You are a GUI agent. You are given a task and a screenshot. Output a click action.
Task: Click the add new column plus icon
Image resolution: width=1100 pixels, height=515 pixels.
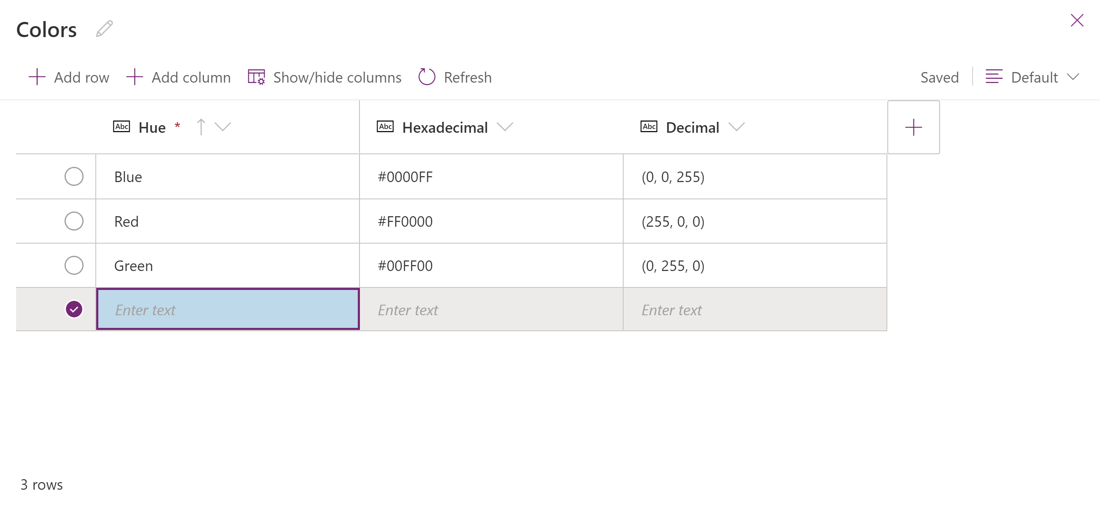[x=914, y=128]
